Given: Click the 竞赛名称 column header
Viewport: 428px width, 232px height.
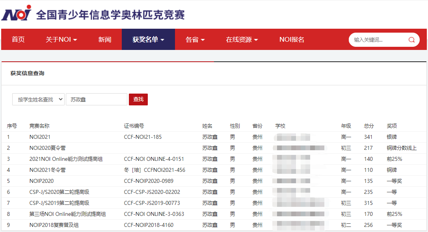Looking at the screenshot, I should click(39, 126).
